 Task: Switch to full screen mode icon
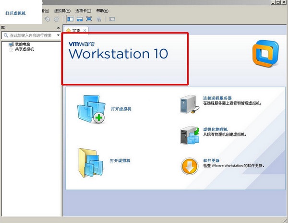pos(89,19)
